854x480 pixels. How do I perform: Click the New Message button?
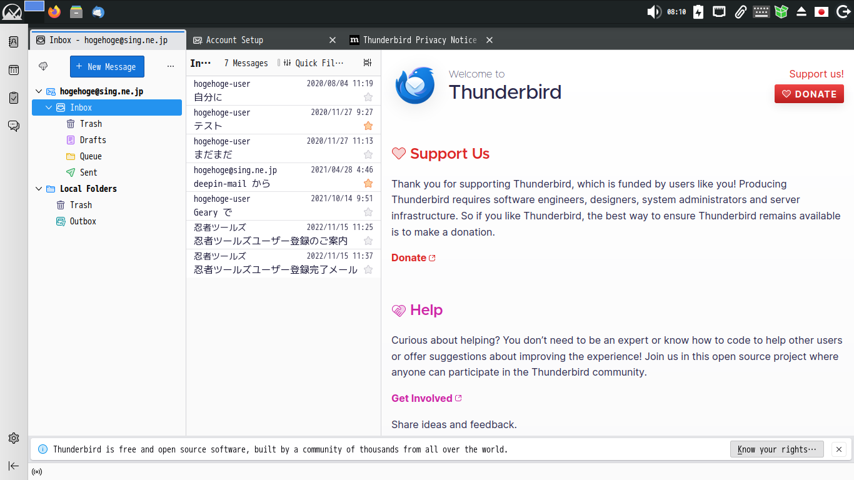coord(107,67)
